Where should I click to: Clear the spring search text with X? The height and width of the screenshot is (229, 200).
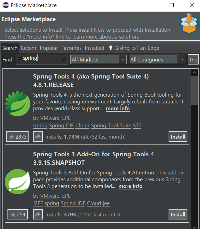(64, 59)
